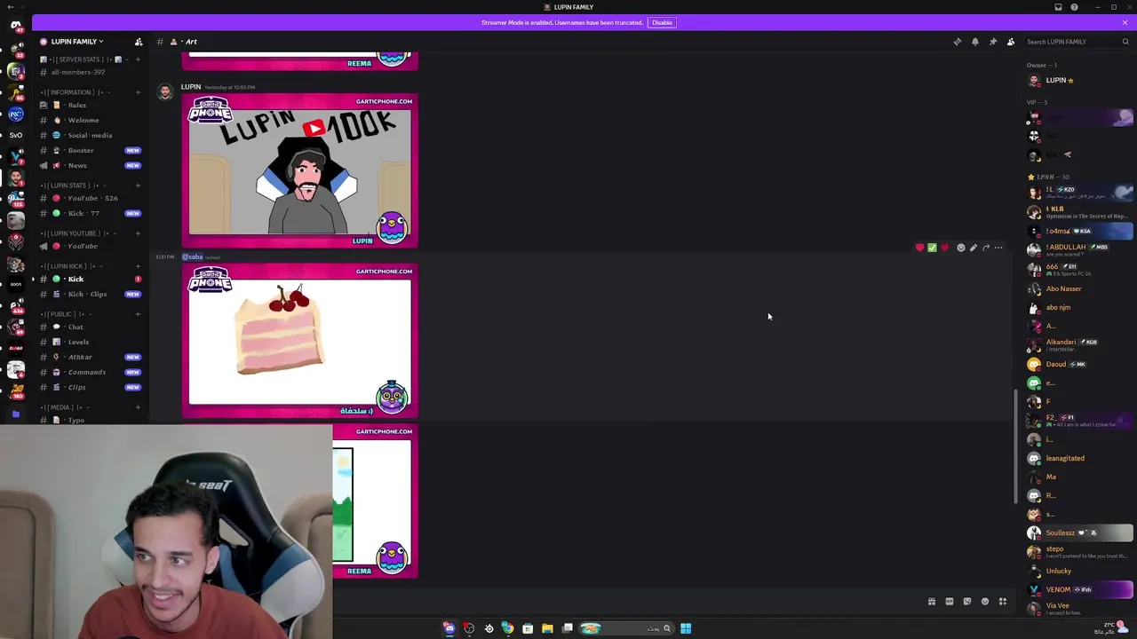
Task: Open the cake slice drawing image
Action: (299, 340)
